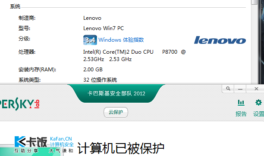This screenshot has width=264, height=156.
Task: Close the Kaspersky window
Action: (256, 89)
